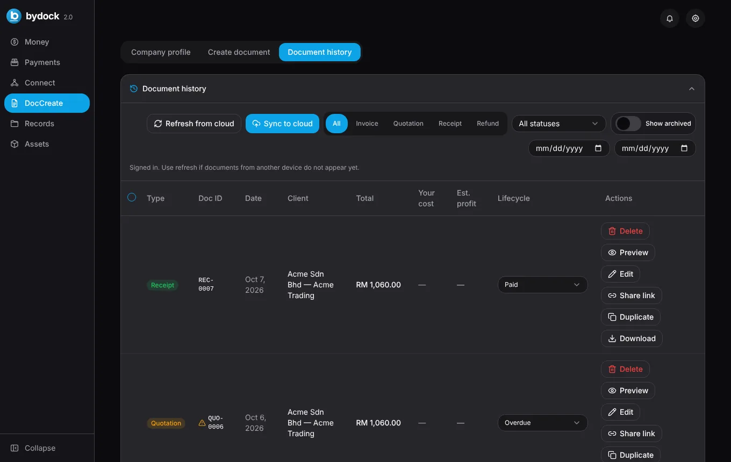Click calendar icon of first date field
Image resolution: width=731 pixels, height=462 pixels.
pos(598,148)
